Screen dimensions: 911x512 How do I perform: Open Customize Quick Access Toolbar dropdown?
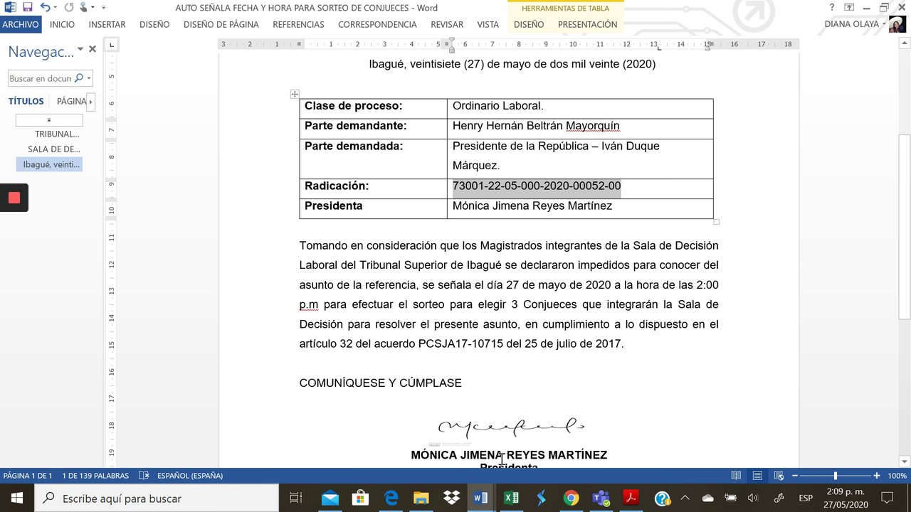(103, 8)
